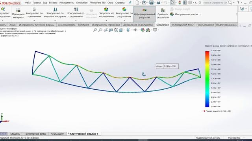Image resolution: width=252 pixels, height=141 pixels.
Task: Click the Previous View icon
Action: coord(106,30)
